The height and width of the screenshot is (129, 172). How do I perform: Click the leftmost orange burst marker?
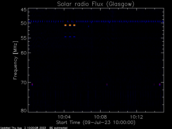click(66, 25)
